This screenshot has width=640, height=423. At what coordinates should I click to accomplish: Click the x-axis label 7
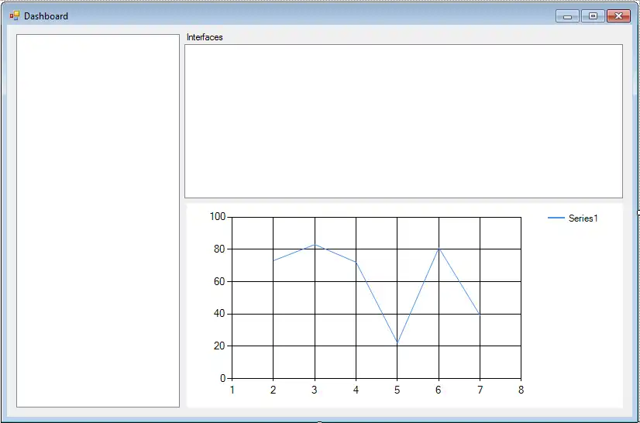480,390
